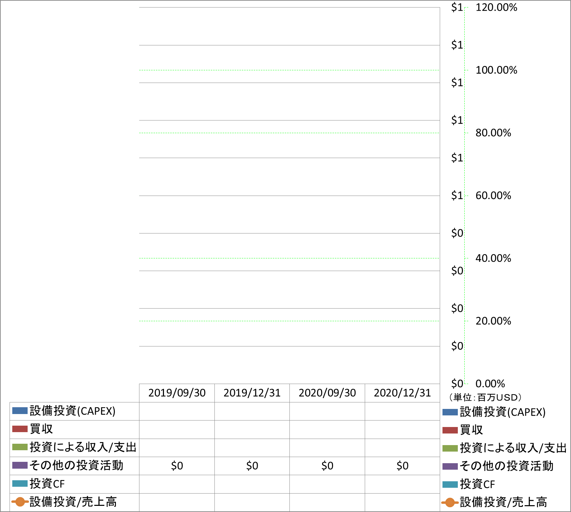Viewport: 571px width, 512px height.
Task: Click the orange 設備投資/売上高 marker in right legend
Action: pyautogui.click(x=450, y=502)
